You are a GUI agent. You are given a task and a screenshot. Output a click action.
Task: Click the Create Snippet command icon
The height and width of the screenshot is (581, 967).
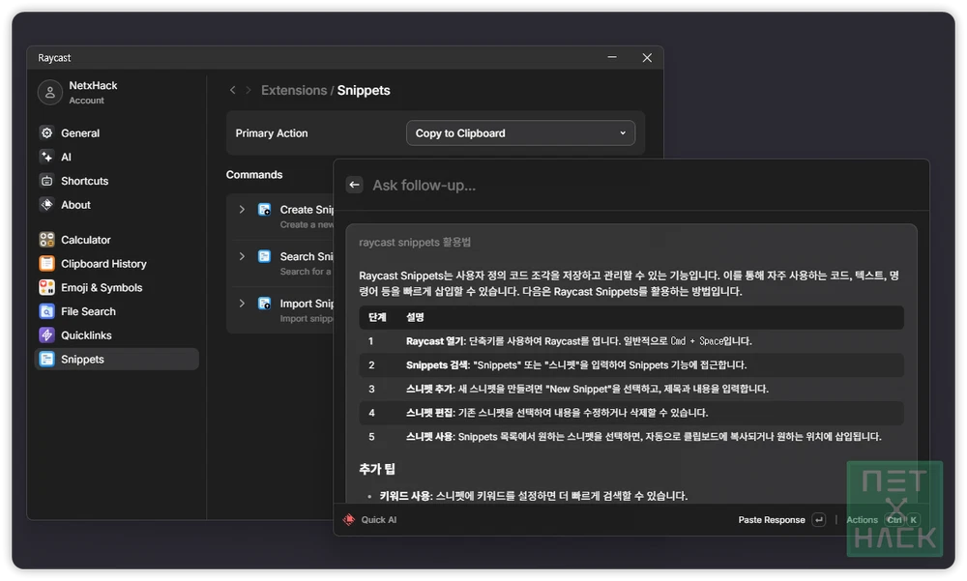tap(265, 210)
